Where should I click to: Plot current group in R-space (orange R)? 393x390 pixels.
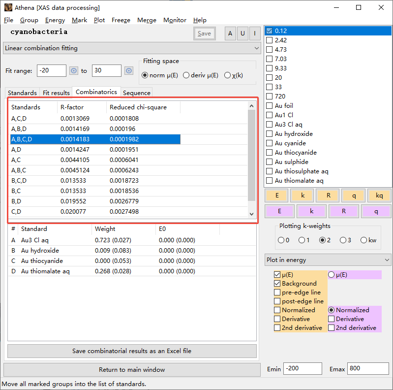point(328,195)
